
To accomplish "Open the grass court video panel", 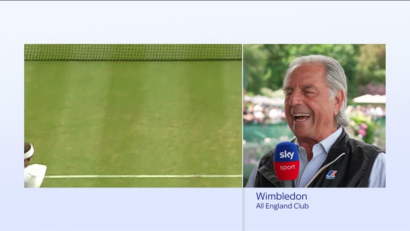I will pyautogui.click(x=133, y=116).
